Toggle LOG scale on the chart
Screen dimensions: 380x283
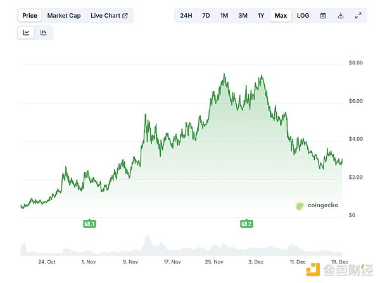click(x=303, y=15)
